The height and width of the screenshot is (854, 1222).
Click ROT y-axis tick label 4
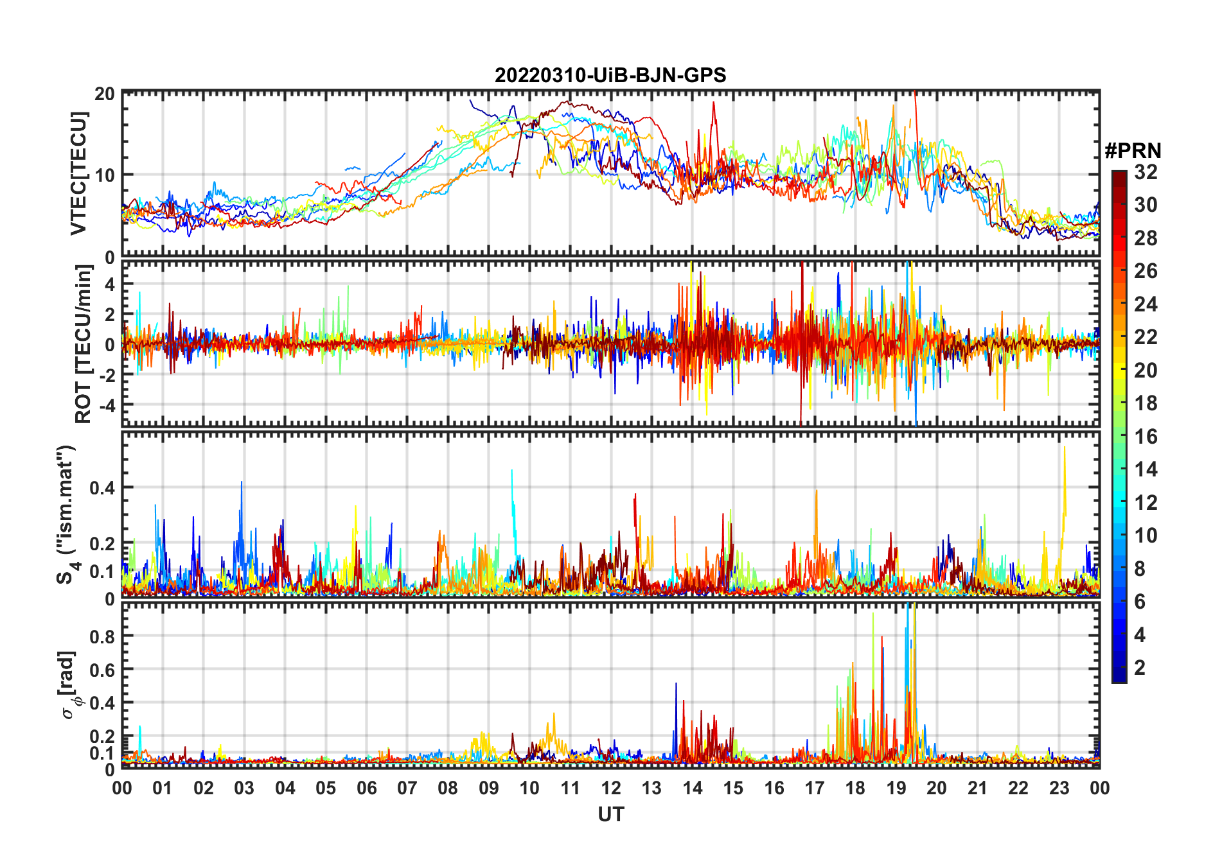110,284
